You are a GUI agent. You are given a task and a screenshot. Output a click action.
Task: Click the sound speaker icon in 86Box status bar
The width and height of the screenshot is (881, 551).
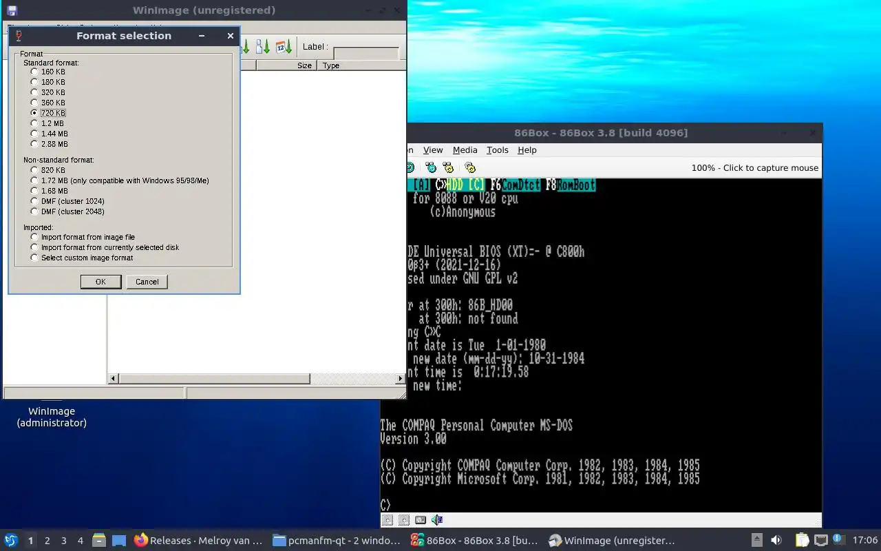pyautogui.click(x=437, y=520)
